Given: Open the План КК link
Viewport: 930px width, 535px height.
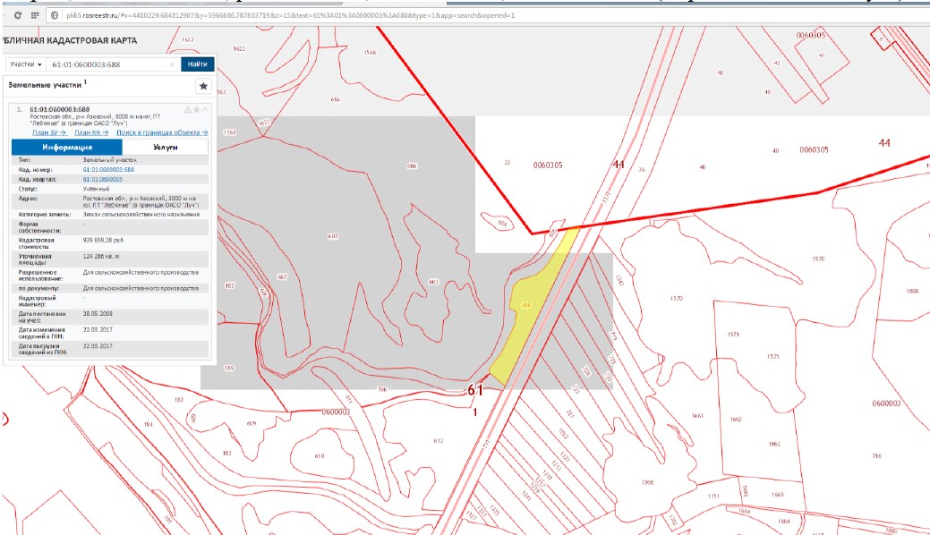Looking at the screenshot, I should tap(91, 132).
